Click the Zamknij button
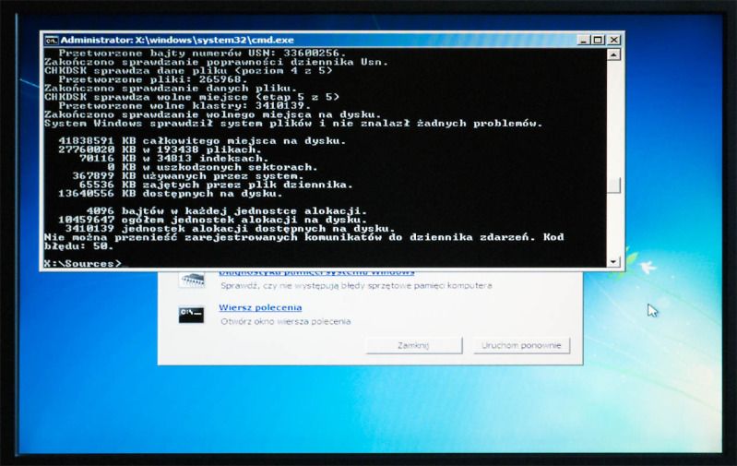 pos(413,346)
